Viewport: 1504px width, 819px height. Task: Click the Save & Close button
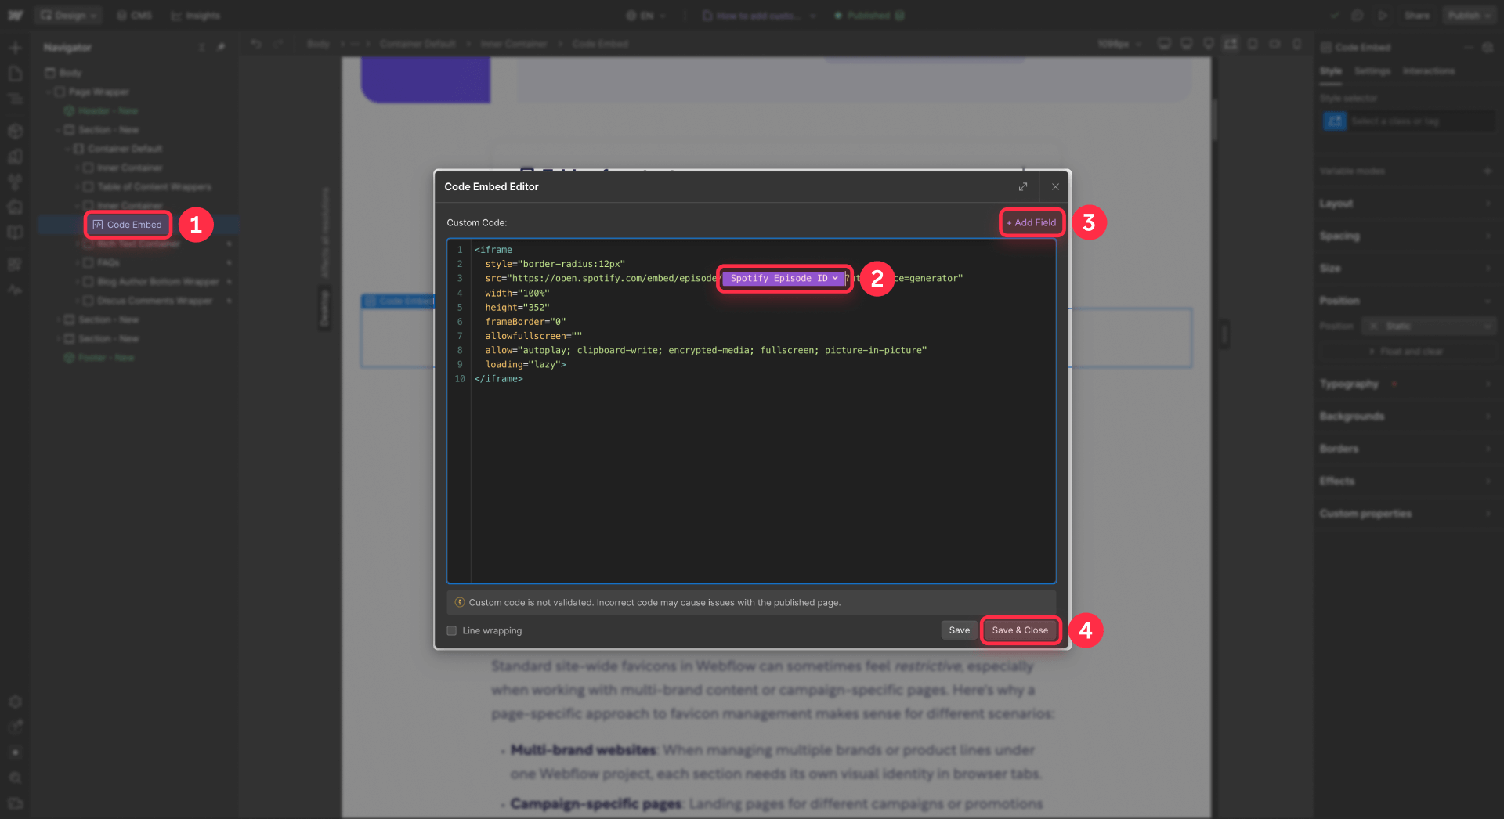(x=1020, y=630)
